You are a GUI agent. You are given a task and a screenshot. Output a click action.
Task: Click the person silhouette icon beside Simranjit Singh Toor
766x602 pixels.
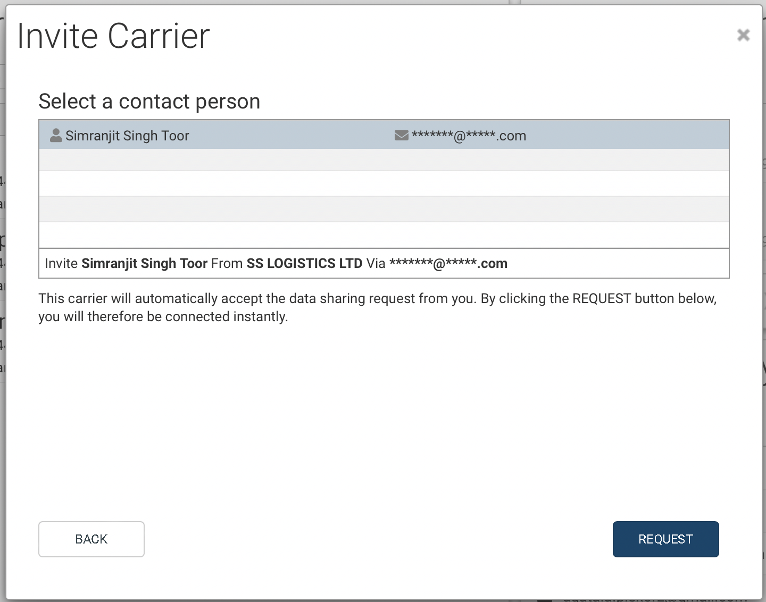pyautogui.click(x=55, y=135)
